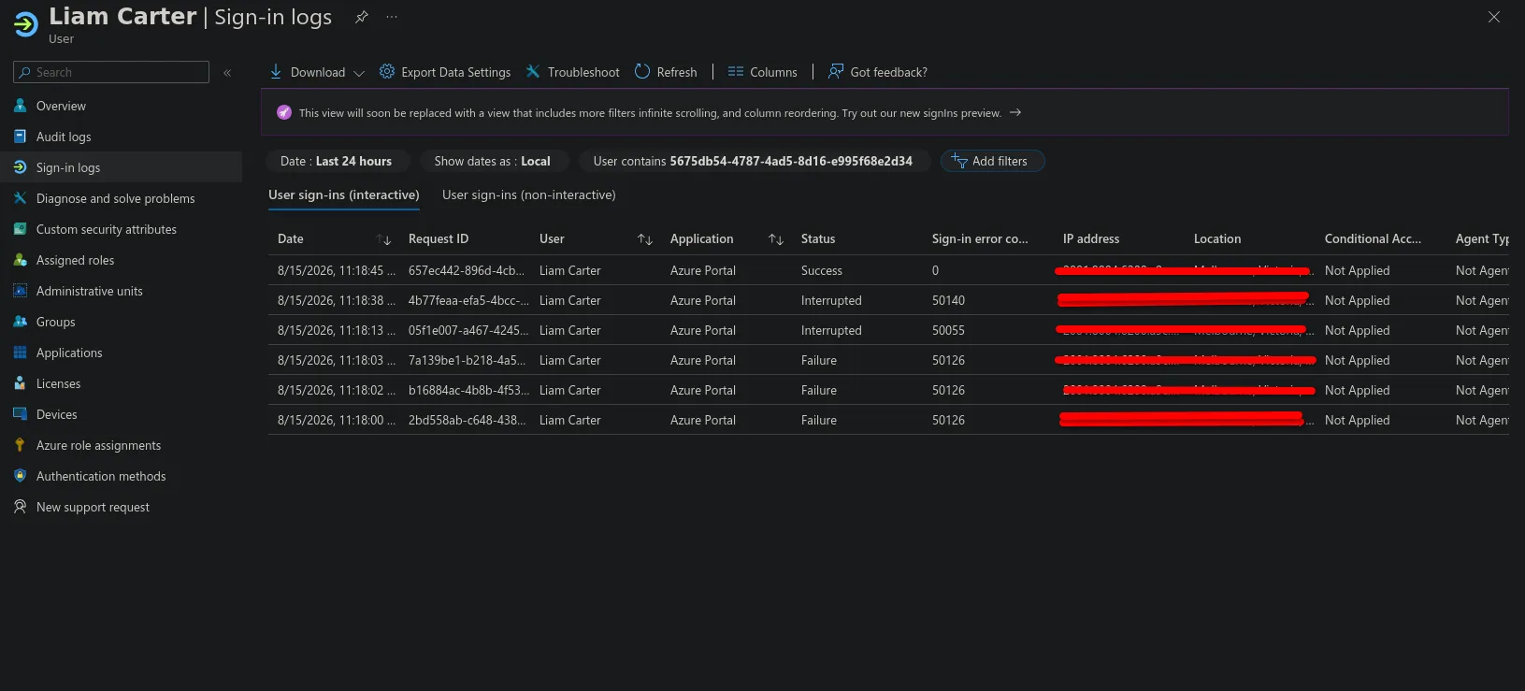Click the Status column header
Image resolution: width=1525 pixels, height=691 pixels.
[x=818, y=238]
